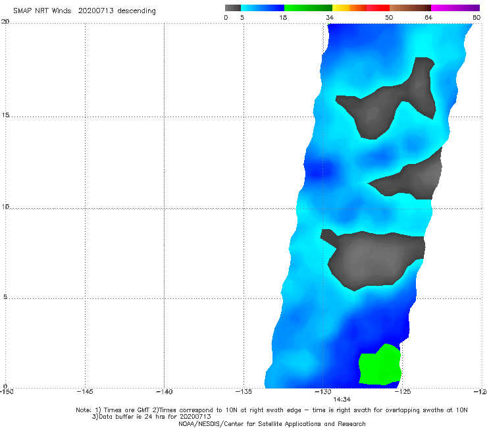The image size is (487, 428).
Task: Click the longitude label '-125'
Action: (403, 392)
